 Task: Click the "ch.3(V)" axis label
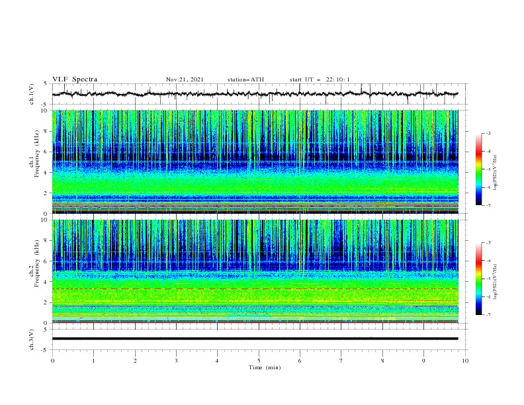pos(32,339)
